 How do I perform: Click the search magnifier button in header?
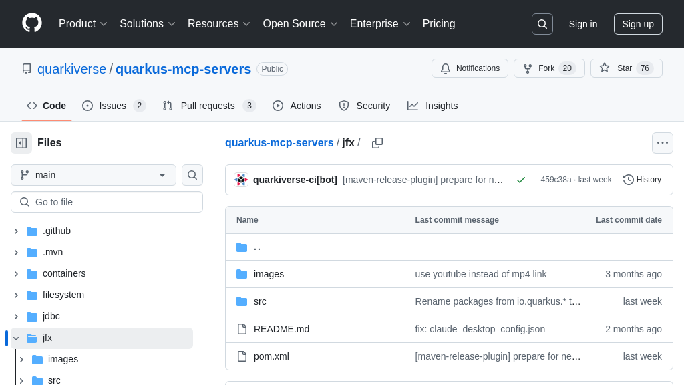click(x=542, y=24)
